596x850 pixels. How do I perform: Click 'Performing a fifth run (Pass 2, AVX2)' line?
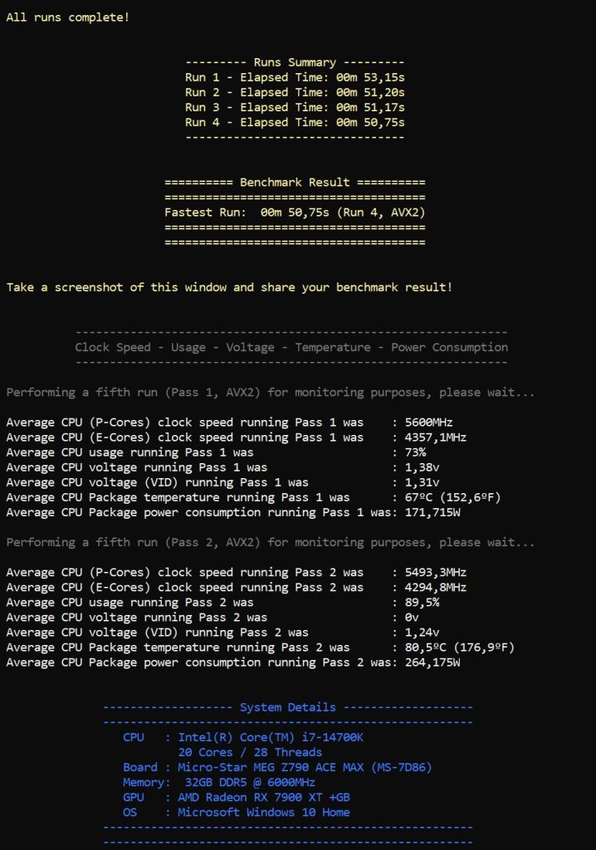click(270, 543)
